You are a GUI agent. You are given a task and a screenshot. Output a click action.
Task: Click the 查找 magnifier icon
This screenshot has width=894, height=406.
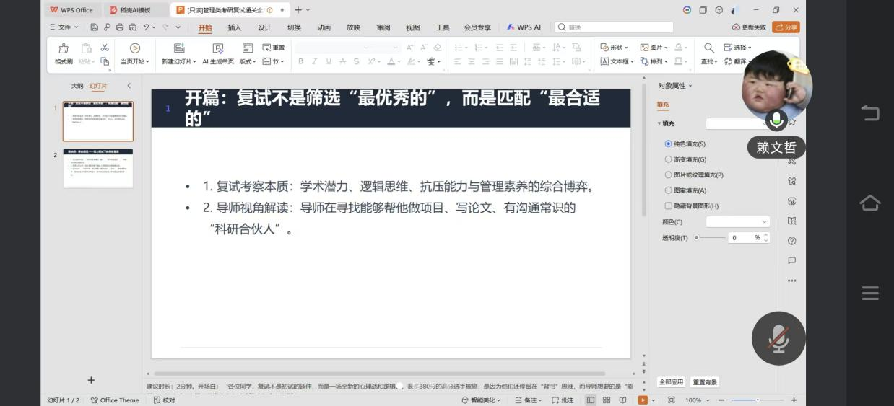coord(708,48)
